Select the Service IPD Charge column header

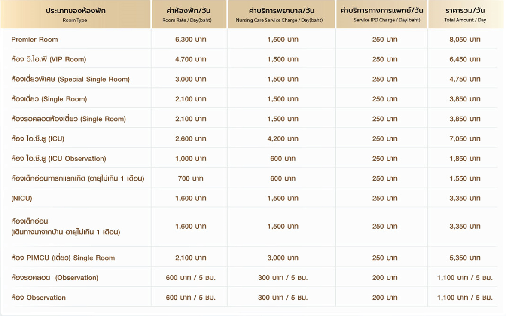tap(381, 15)
